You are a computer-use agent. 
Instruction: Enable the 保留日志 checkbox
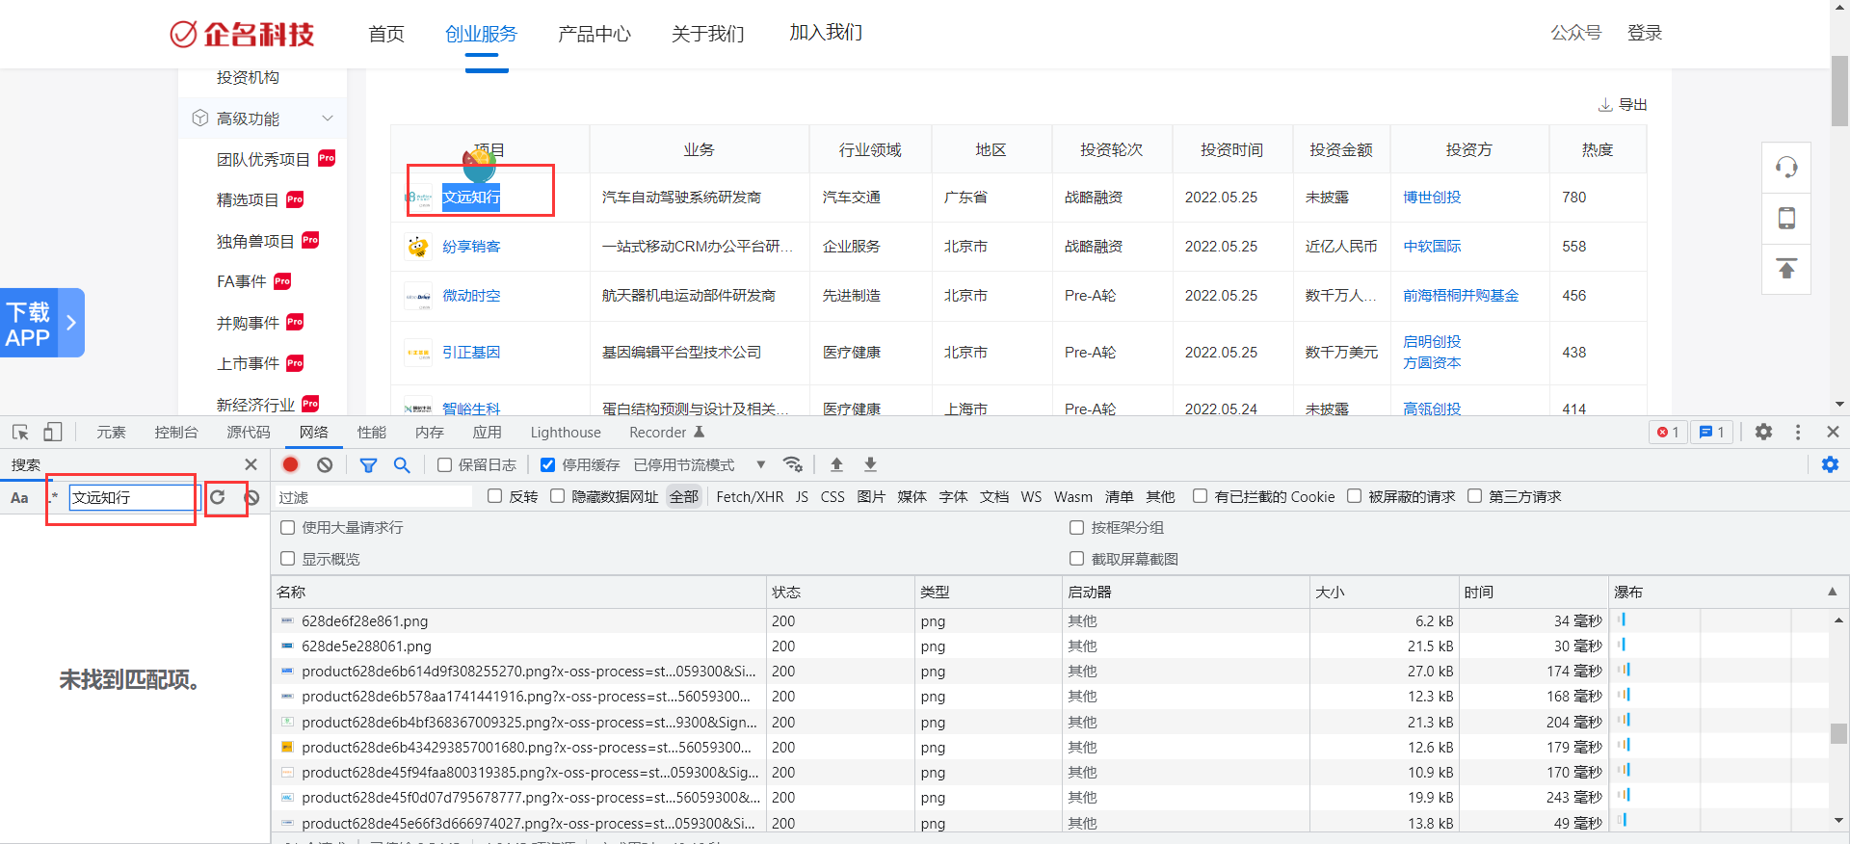444,465
